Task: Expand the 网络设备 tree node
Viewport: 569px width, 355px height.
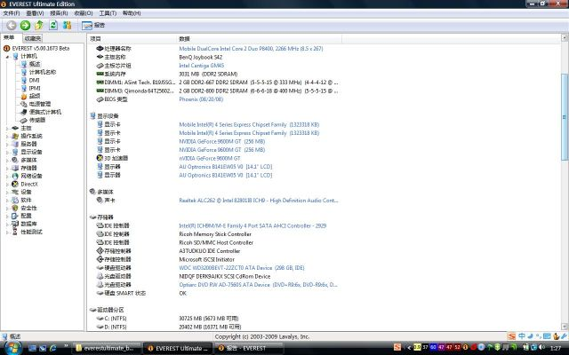Action: (x=7, y=176)
